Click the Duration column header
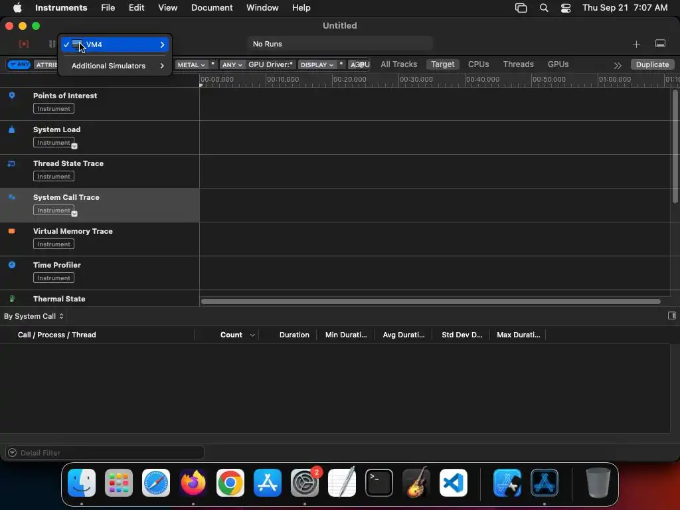 tap(294, 335)
